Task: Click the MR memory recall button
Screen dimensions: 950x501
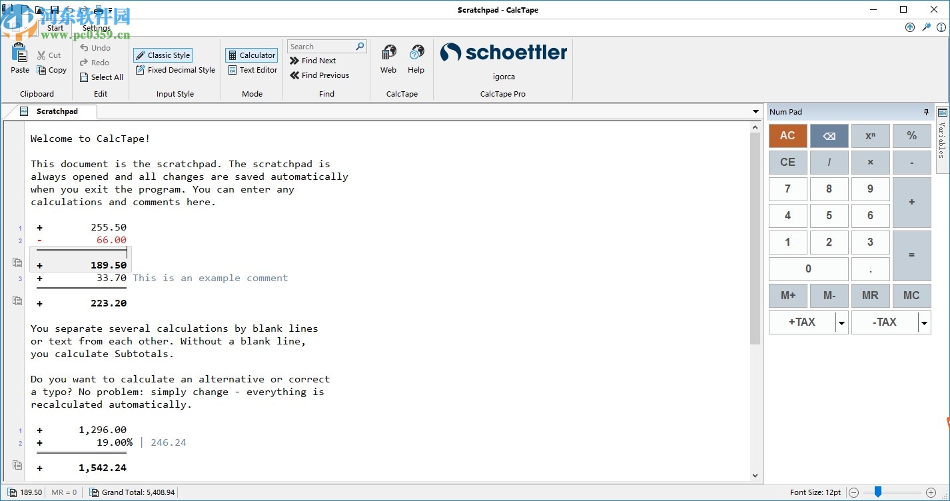Action: (870, 296)
